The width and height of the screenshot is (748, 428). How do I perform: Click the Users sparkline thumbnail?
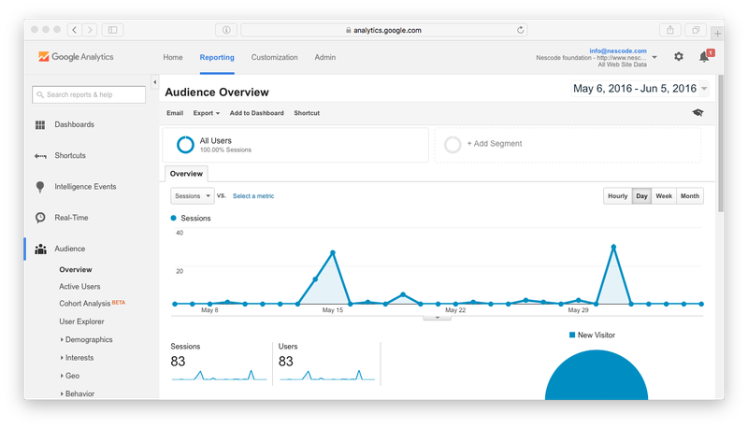click(x=326, y=375)
